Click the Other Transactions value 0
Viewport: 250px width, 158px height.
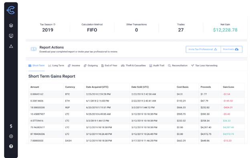click(137, 30)
